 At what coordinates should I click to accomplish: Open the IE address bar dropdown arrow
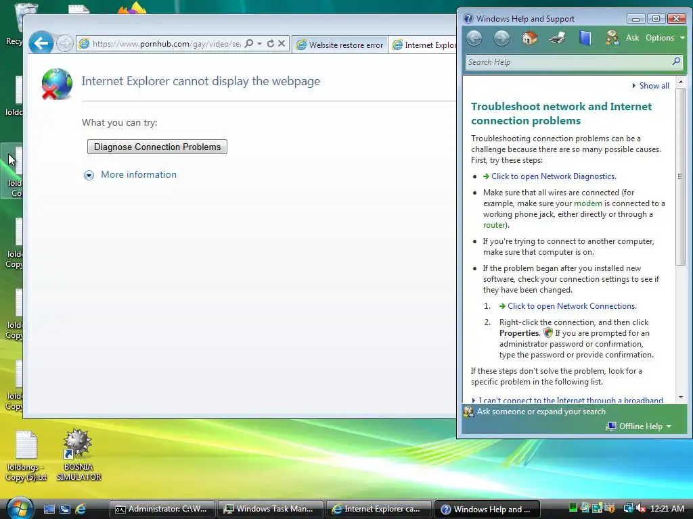coord(259,43)
